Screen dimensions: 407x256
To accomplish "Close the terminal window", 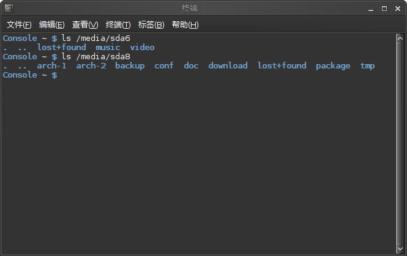I will pos(398,9).
